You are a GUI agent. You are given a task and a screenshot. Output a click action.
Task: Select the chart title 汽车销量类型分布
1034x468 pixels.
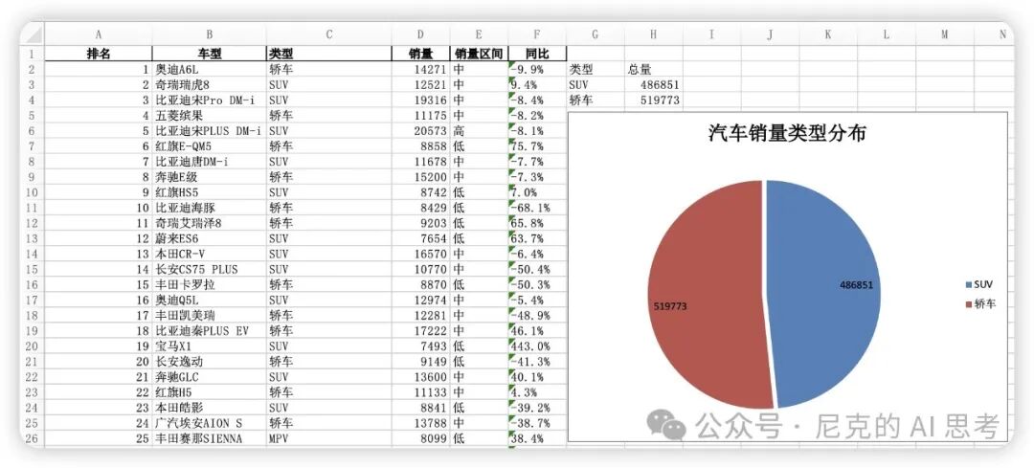click(x=787, y=133)
